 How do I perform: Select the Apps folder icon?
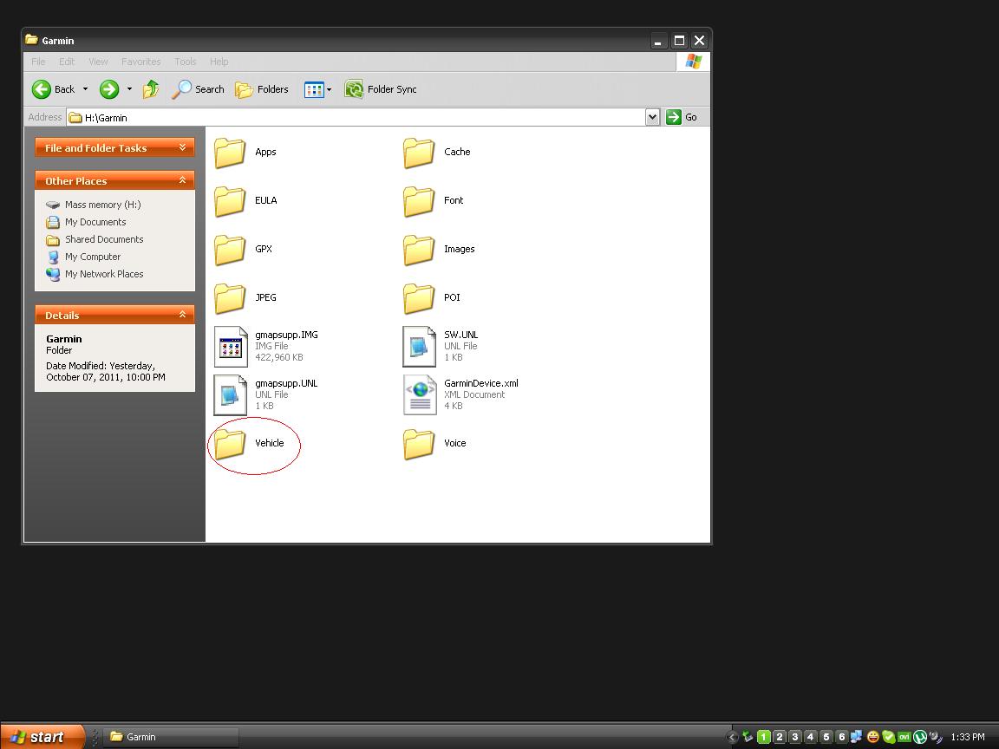tap(229, 153)
